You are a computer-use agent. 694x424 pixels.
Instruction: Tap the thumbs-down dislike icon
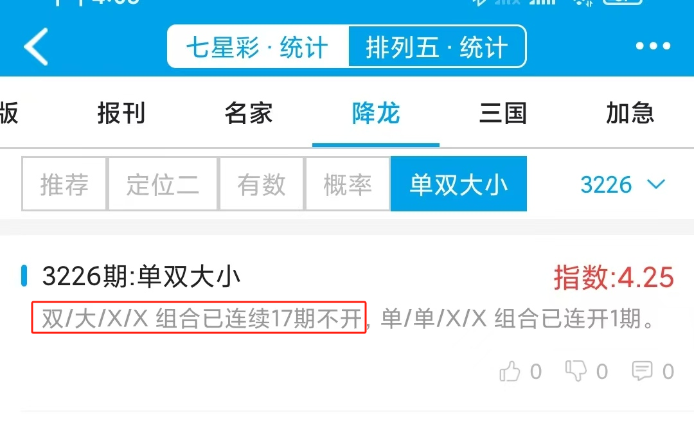pos(576,371)
